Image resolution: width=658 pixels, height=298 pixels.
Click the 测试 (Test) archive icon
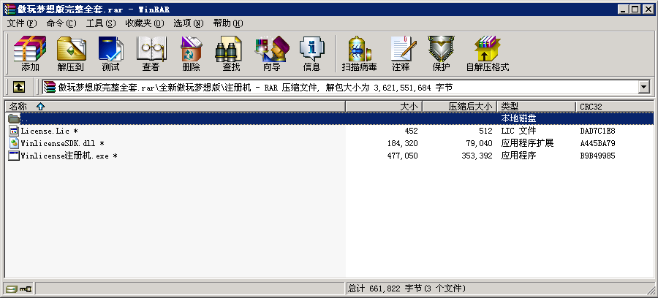coord(111,53)
